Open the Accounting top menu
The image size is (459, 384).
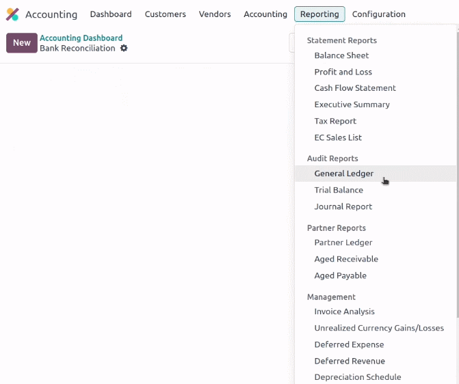pyautogui.click(x=265, y=14)
